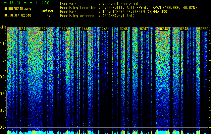Click time marker 0247

click(144, 29)
